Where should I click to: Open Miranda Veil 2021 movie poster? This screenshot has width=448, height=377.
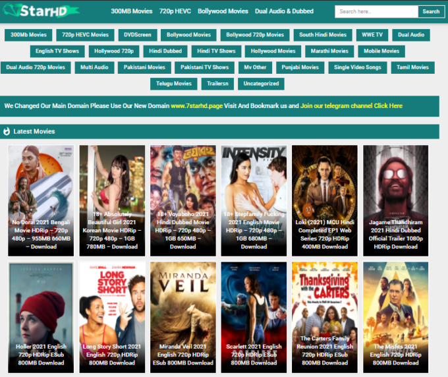183,317
